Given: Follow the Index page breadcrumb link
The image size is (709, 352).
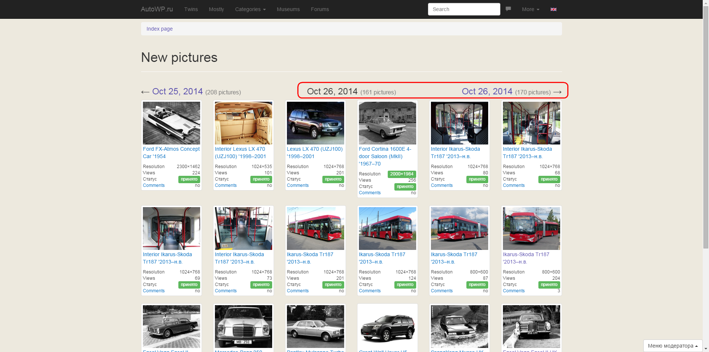Looking at the screenshot, I should [160, 29].
